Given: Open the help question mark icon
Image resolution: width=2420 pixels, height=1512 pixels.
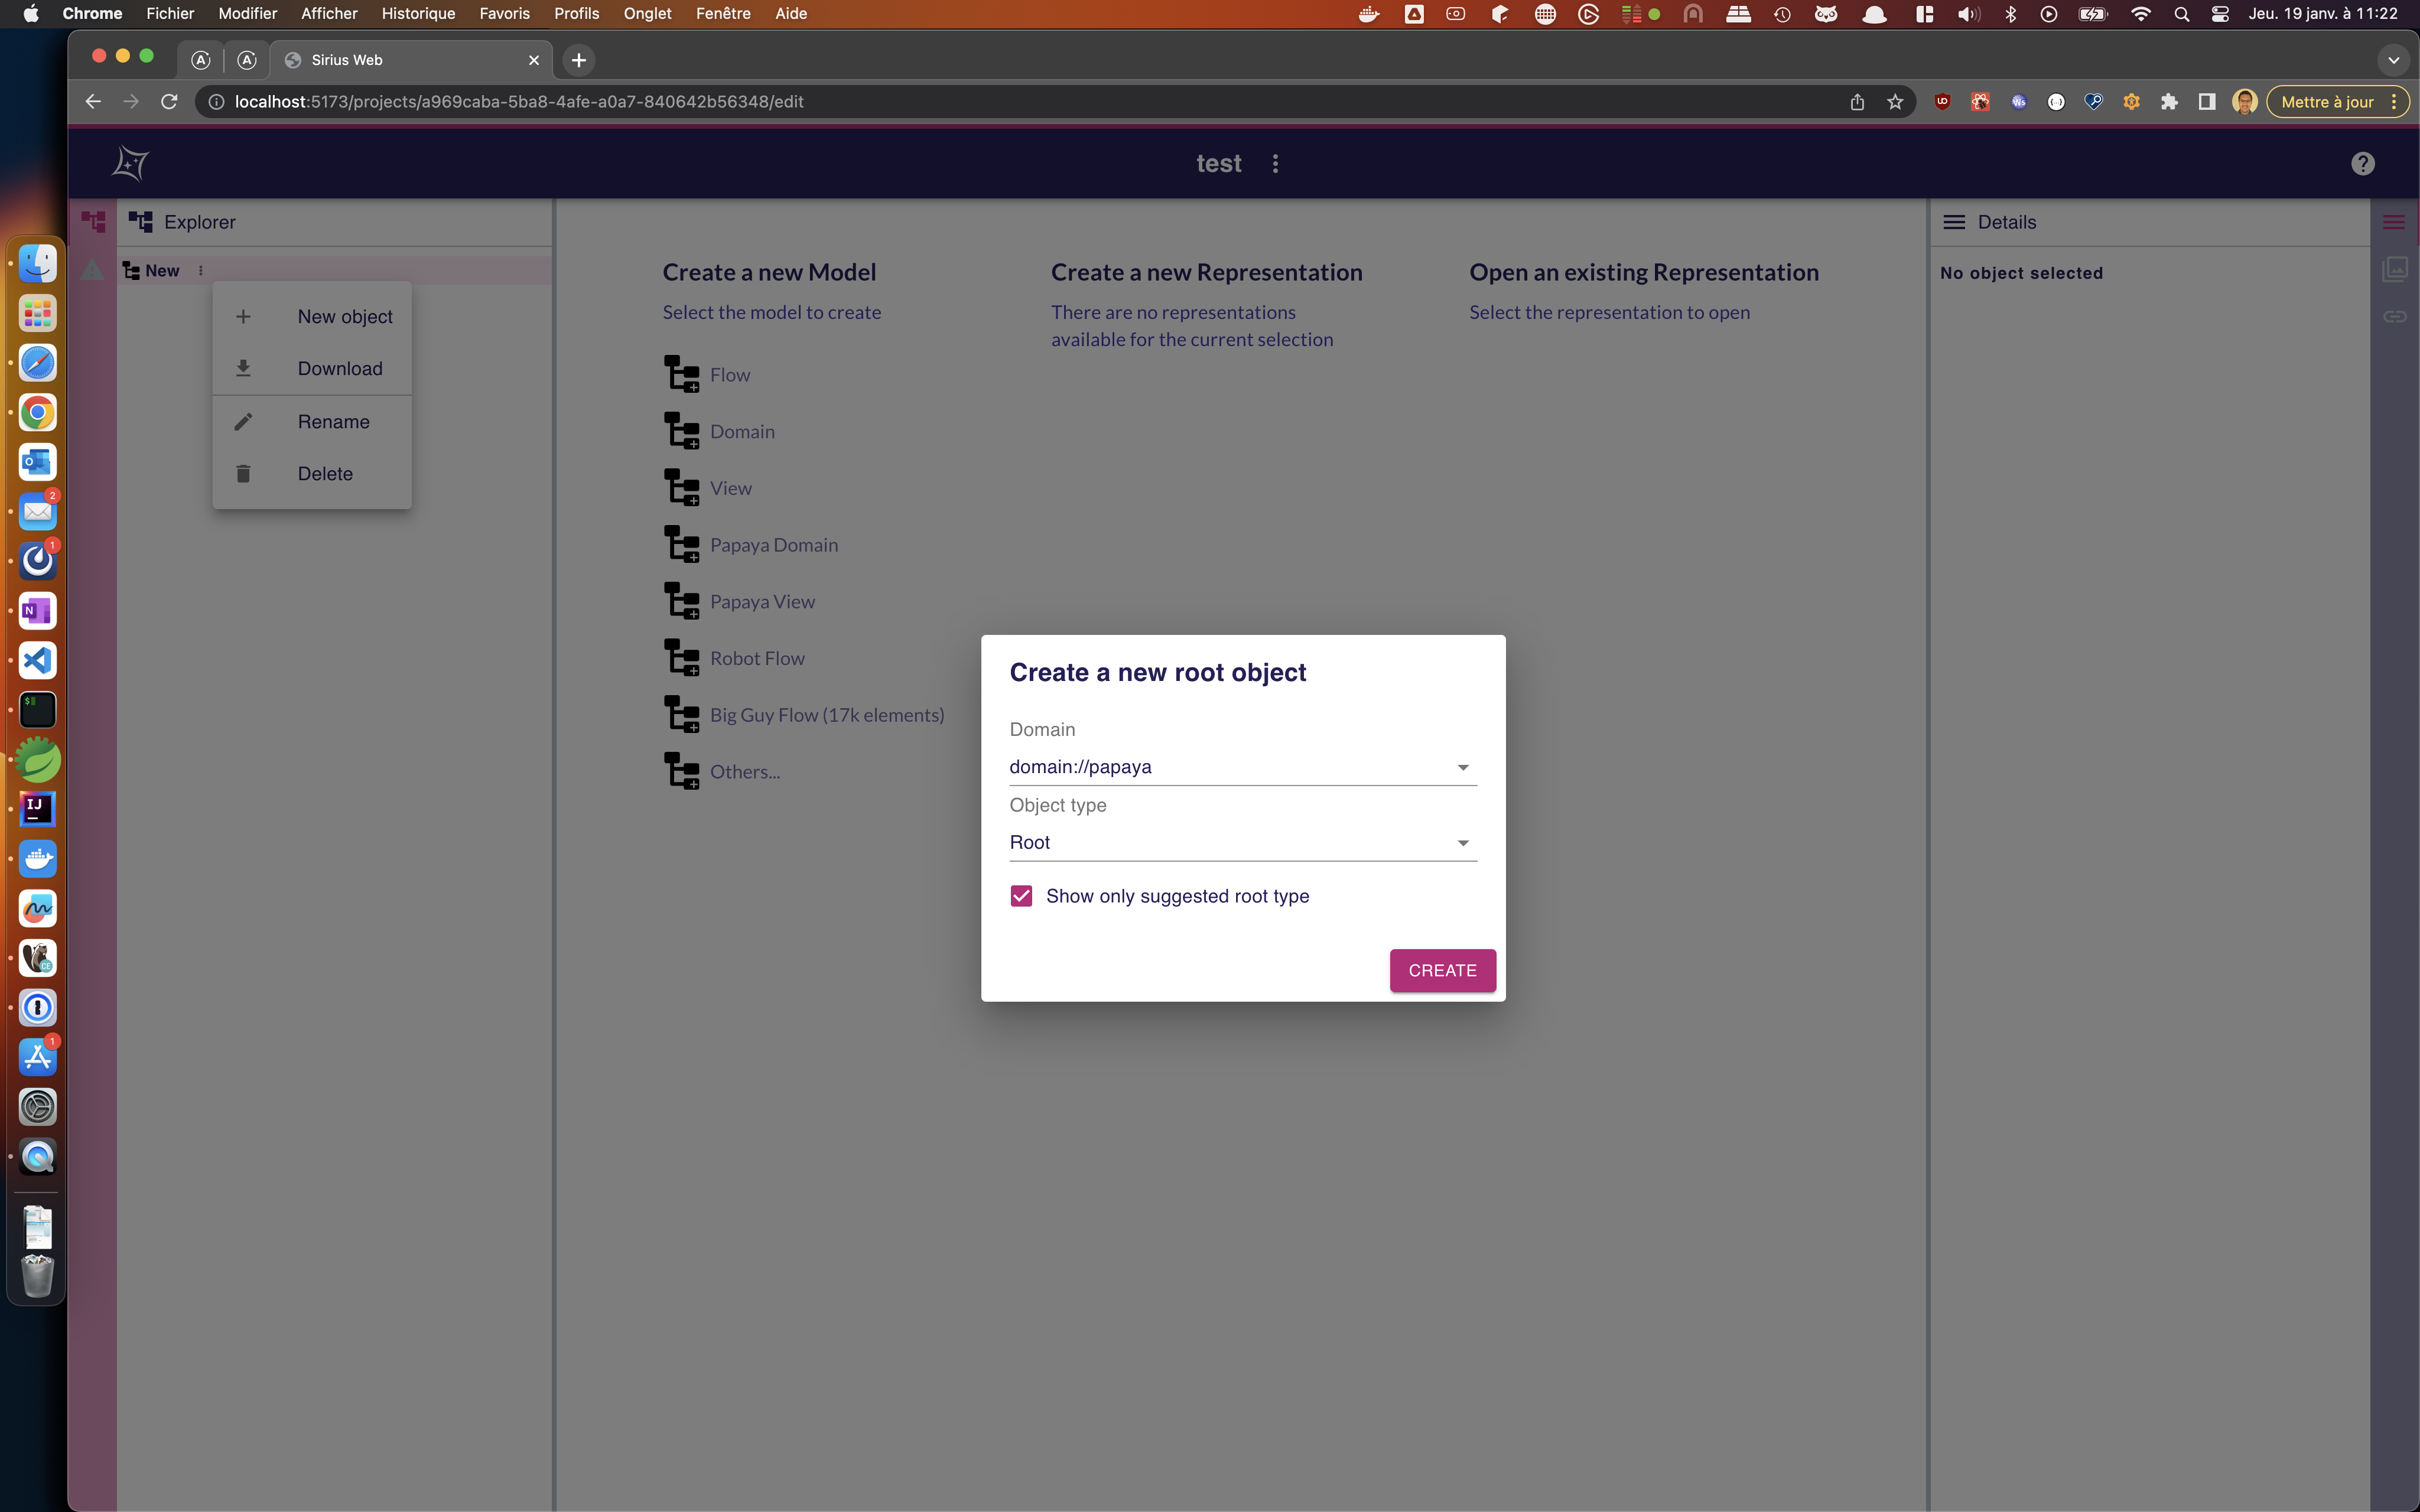Looking at the screenshot, I should [2362, 163].
